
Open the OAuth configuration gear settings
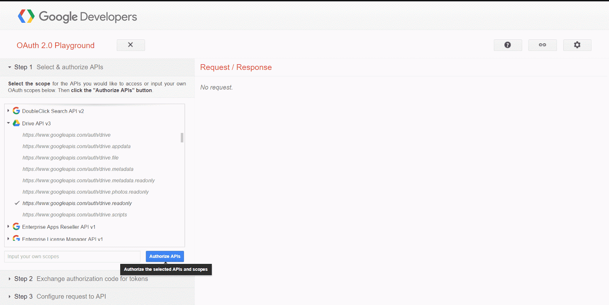(x=577, y=45)
